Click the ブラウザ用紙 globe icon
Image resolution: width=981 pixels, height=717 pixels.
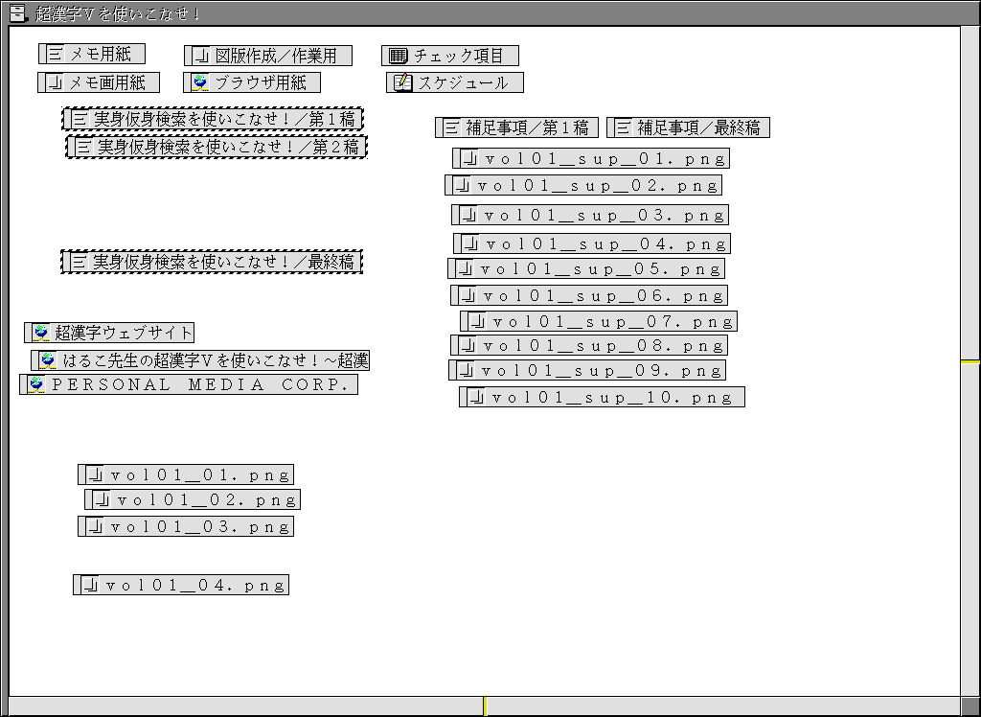200,82
